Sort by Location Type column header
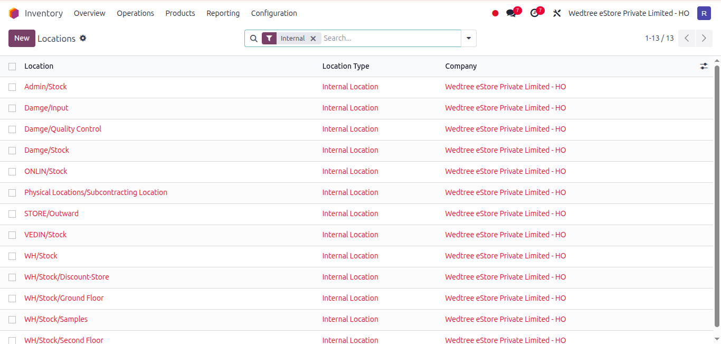This screenshot has height=344, width=721. pyautogui.click(x=346, y=66)
